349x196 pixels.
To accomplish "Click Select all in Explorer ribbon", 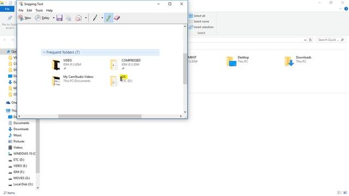I will click(x=197, y=16).
